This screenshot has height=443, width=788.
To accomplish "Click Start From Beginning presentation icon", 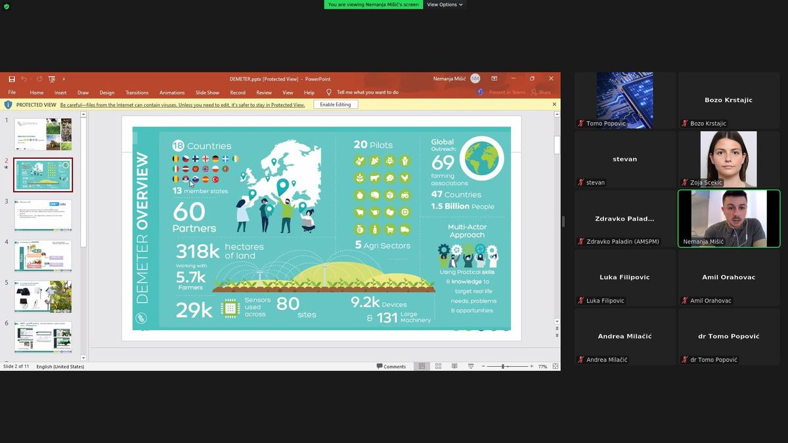I will pos(52,79).
